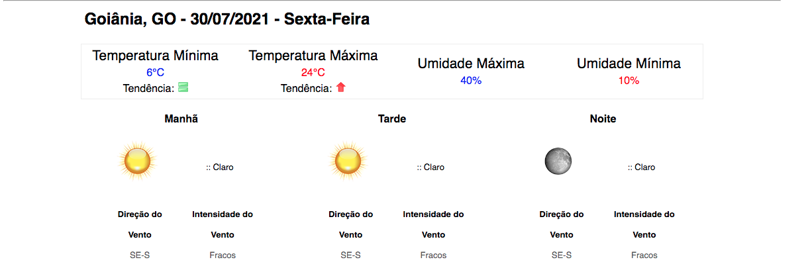Click the Umidade Máxima label

pyautogui.click(x=471, y=64)
